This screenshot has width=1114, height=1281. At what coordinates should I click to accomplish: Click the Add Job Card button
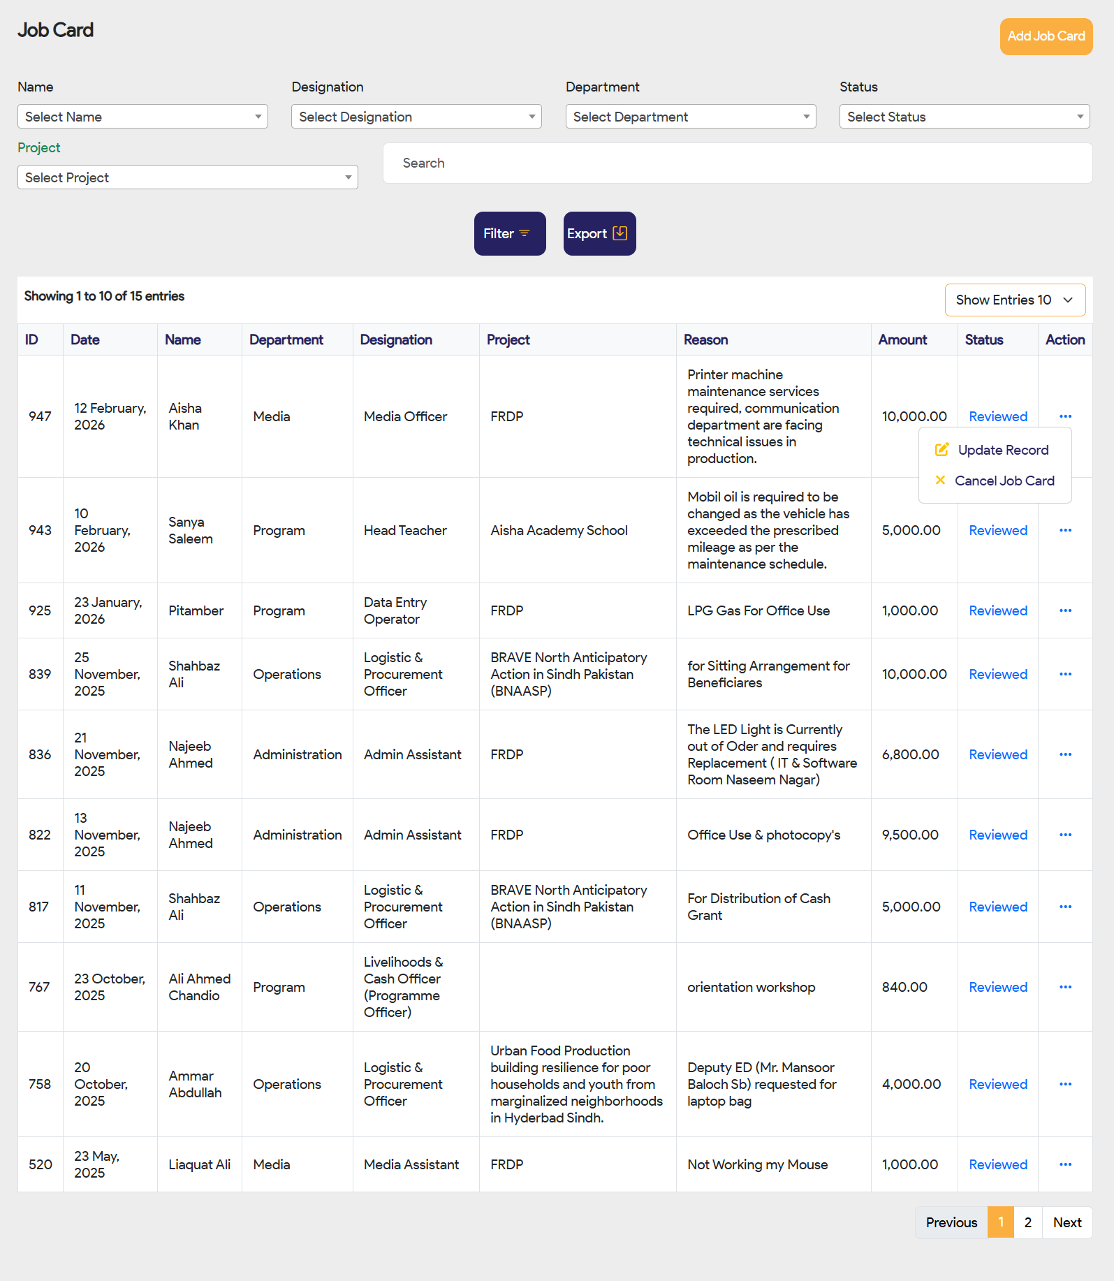coord(1046,36)
